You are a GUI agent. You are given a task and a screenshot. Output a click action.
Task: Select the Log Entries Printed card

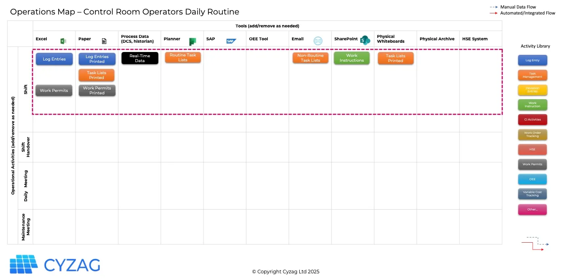[97, 59]
